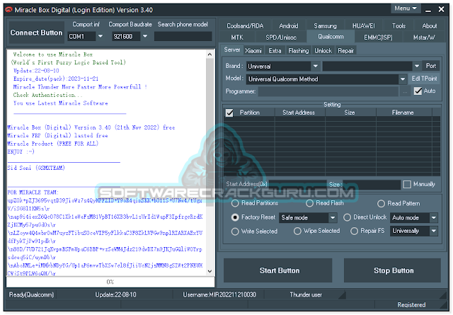Click the Stop Button
Viewport: 453px width, 315px height.
tap(392, 270)
